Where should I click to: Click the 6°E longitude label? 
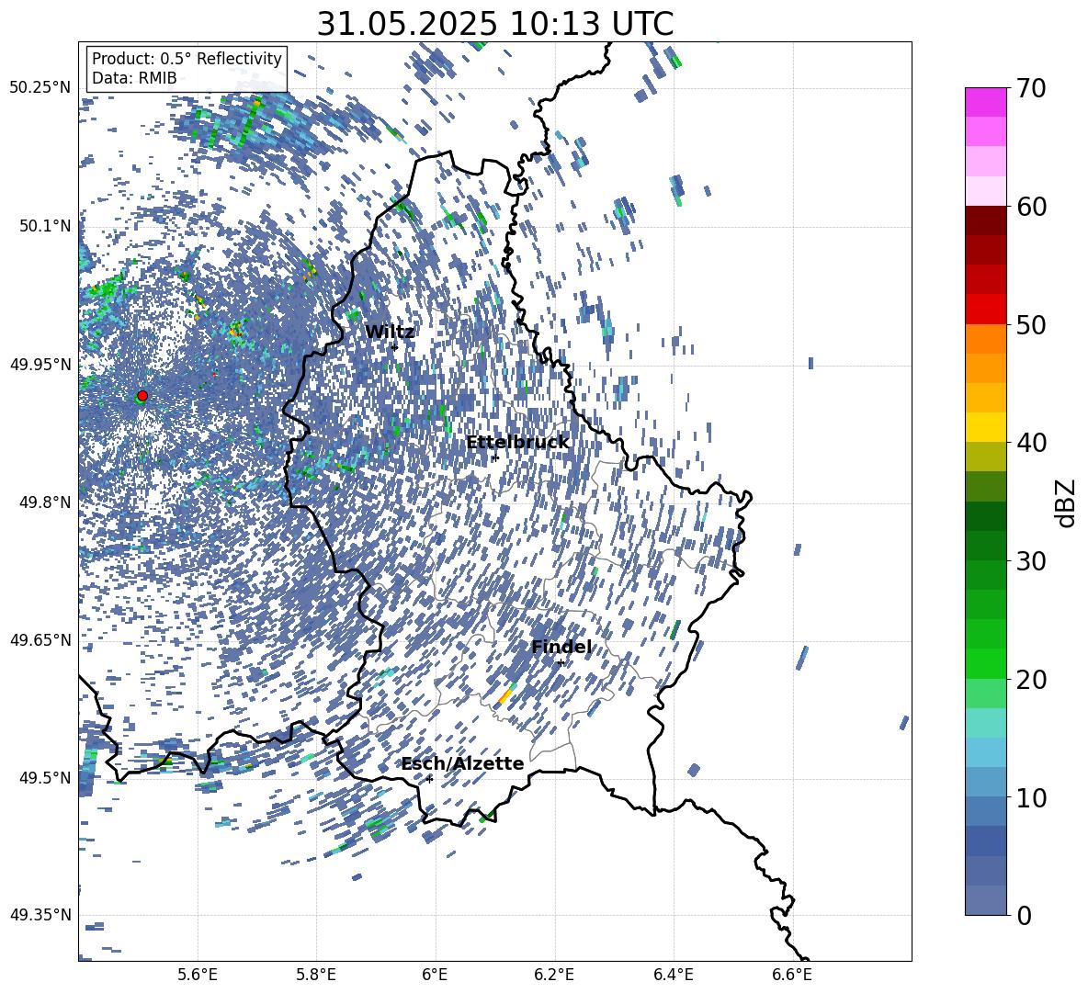click(435, 975)
